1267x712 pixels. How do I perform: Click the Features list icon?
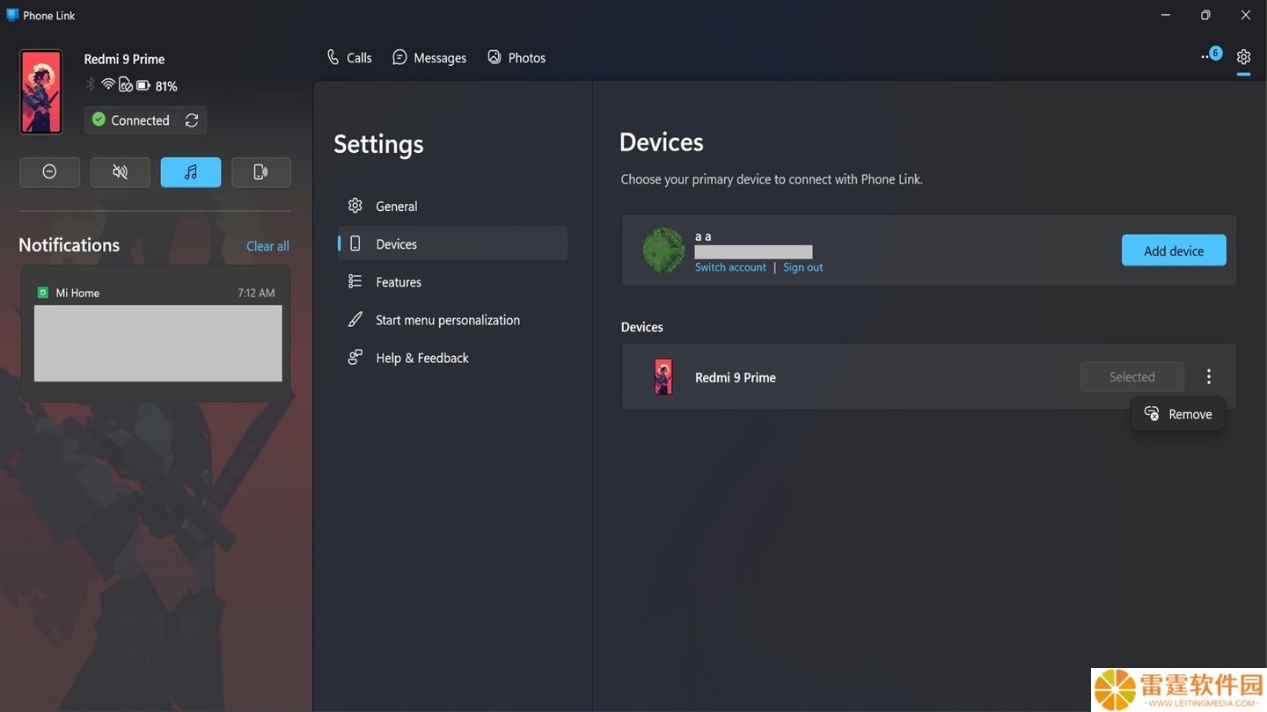tap(355, 281)
